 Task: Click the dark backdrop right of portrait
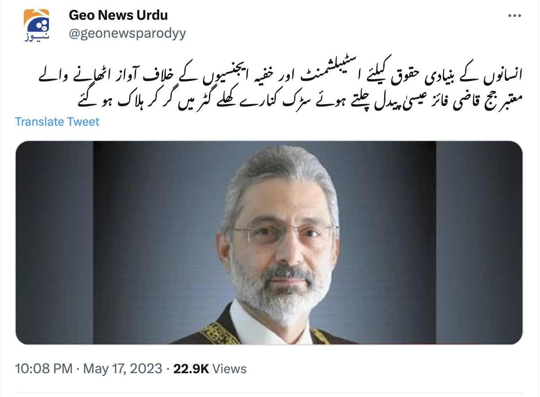(479, 243)
